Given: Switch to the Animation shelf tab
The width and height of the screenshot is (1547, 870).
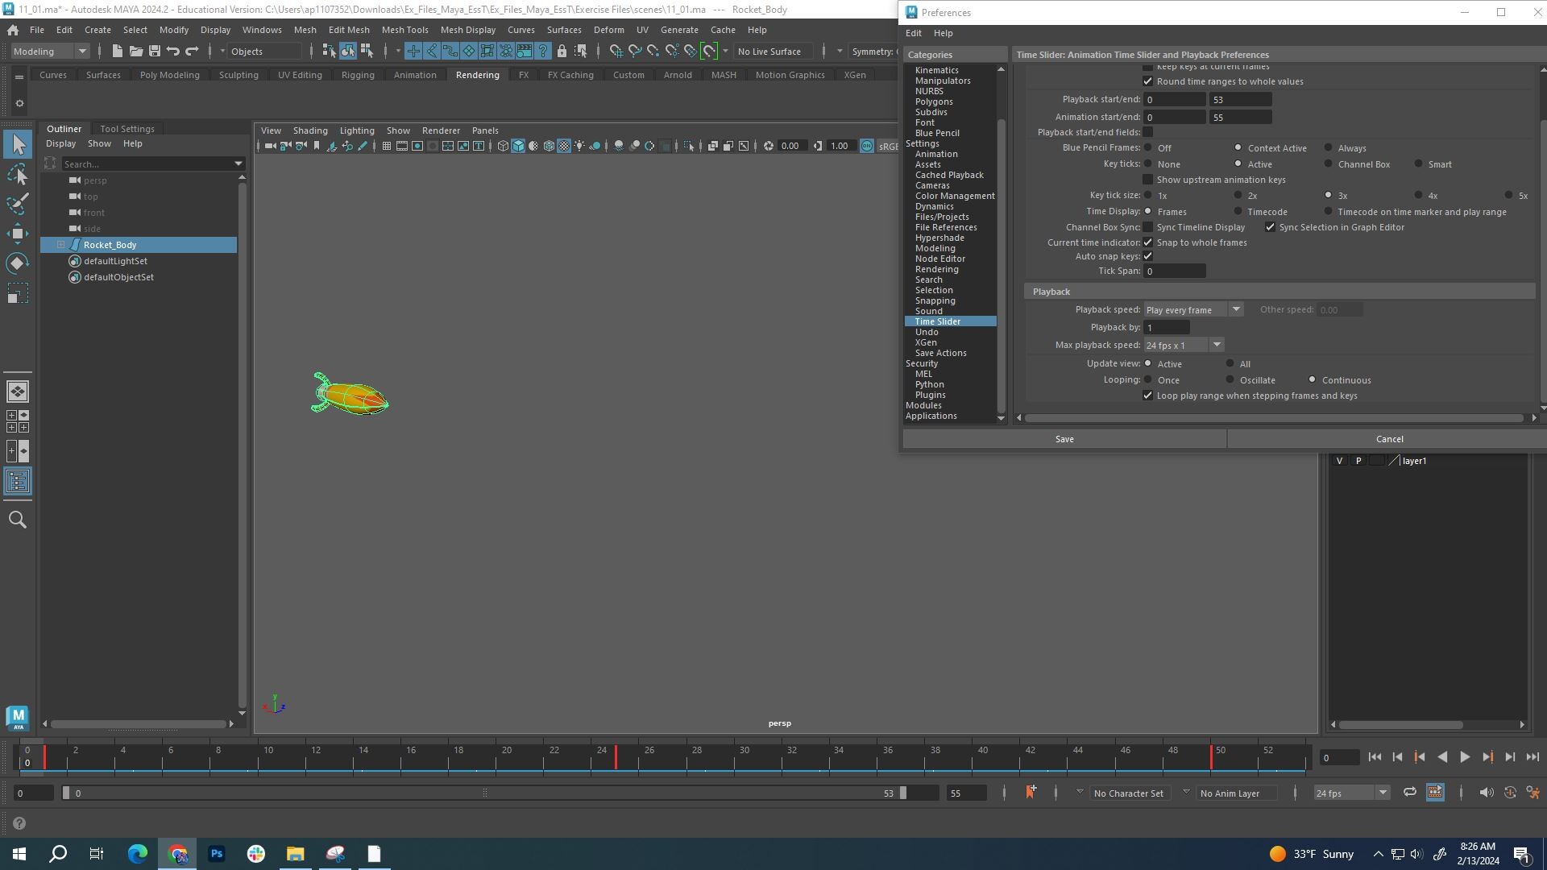Looking at the screenshot, I should point(415,74).
